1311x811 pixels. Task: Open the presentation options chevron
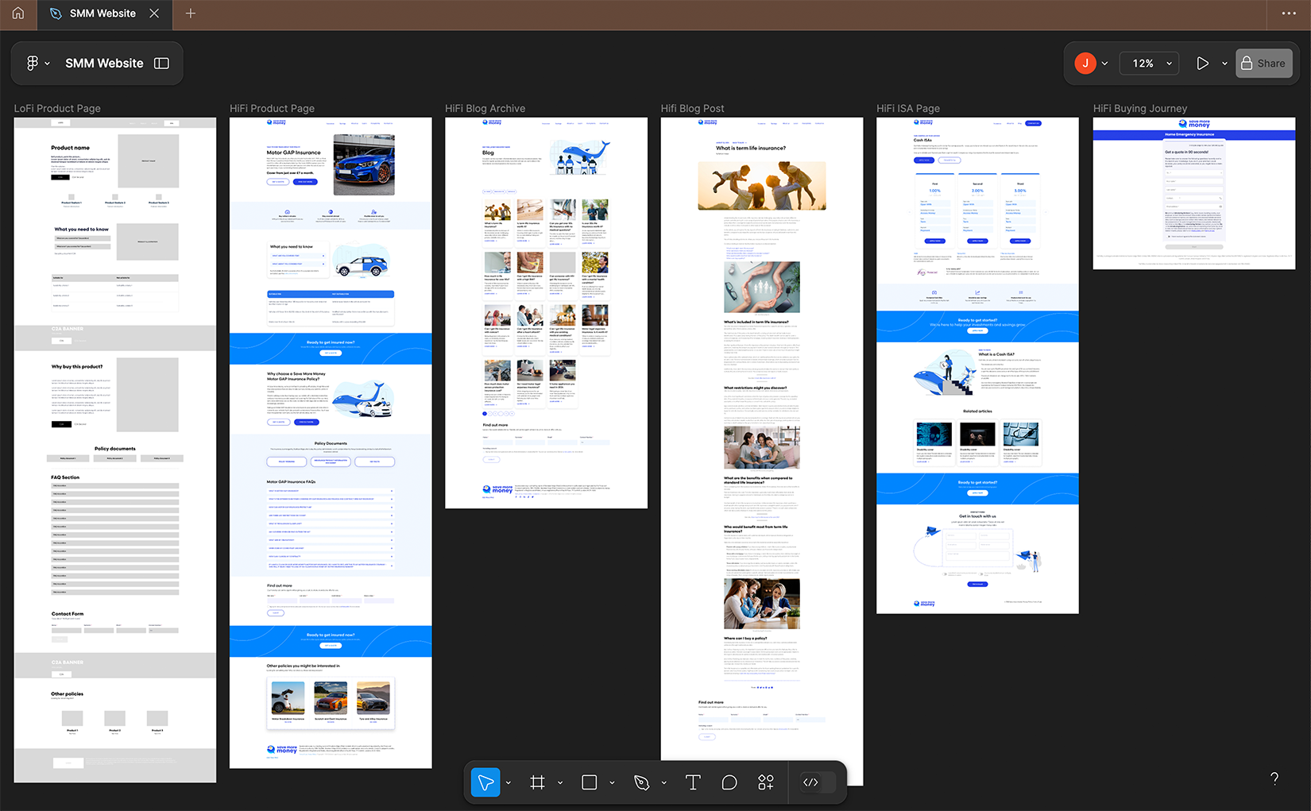1224,63
